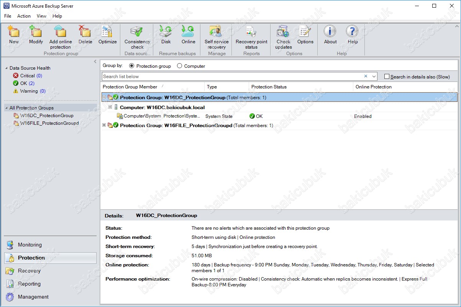Viewport: 461px width, 307px height.
Task: Click the Reporting workspace icon
Action: pos(10,284)
